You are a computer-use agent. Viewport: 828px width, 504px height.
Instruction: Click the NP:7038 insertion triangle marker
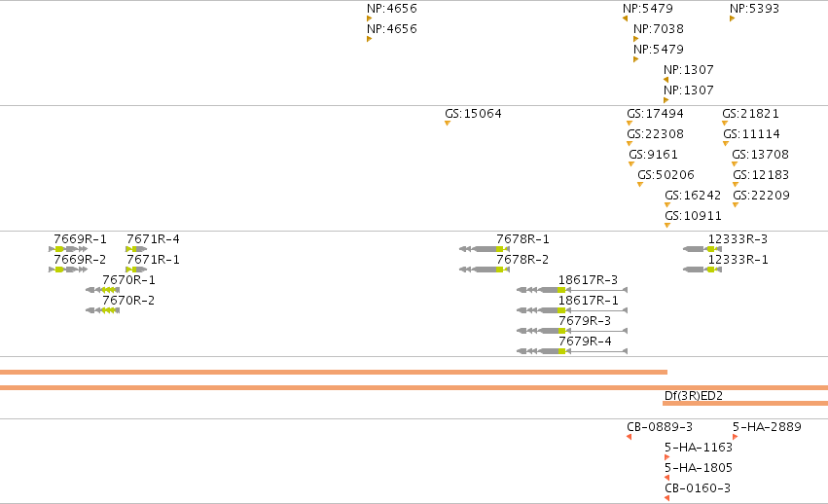point(635,39)
